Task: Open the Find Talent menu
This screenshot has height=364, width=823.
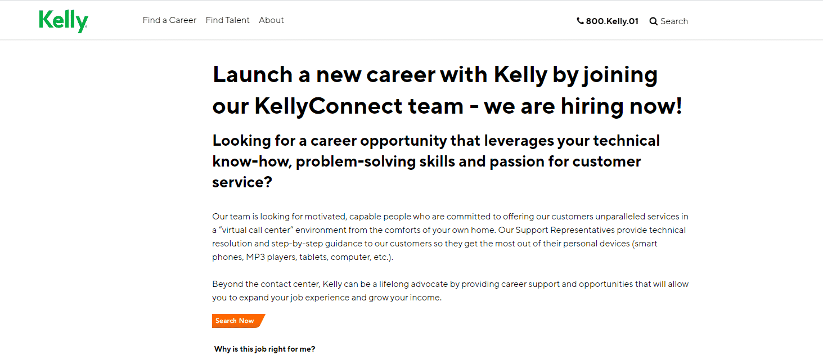Action: (227, 20)
